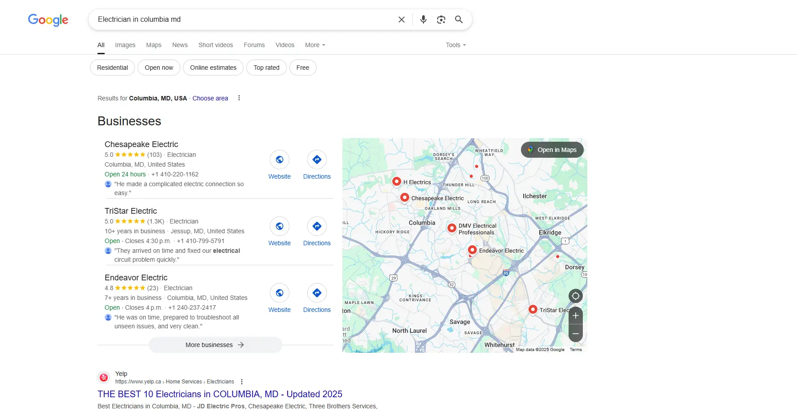Clear the search box with the X icon
Screen dimensions: 797x411
pyautogui.click(x=401, y=20)
